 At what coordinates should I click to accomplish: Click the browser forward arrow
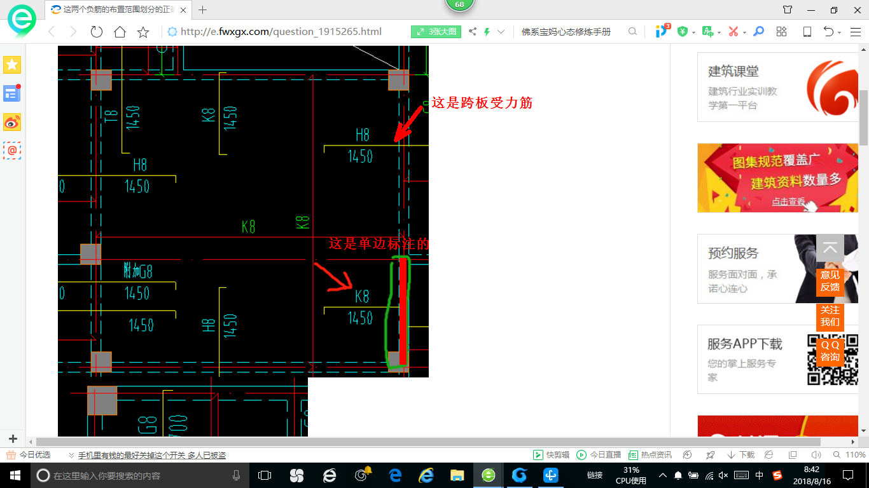[73, 32]
